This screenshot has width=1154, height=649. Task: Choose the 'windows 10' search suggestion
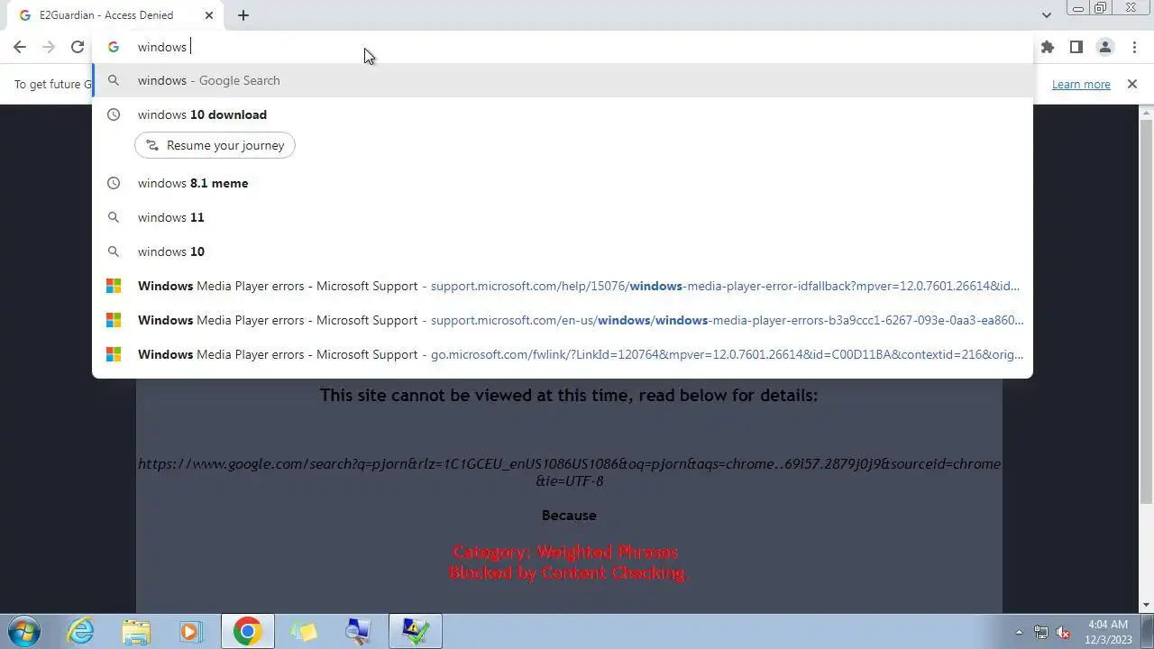coord(563,251)
